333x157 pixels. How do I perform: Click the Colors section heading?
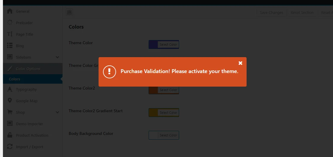click(x=76, y=27)
